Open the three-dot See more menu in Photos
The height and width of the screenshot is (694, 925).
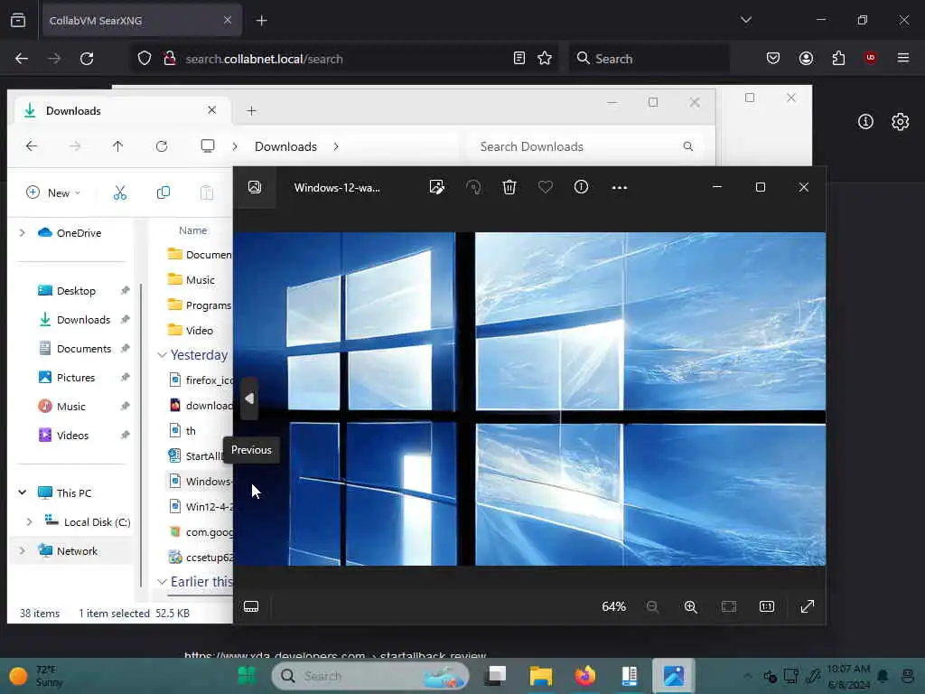pyautogui.click(x=620, y=188)
